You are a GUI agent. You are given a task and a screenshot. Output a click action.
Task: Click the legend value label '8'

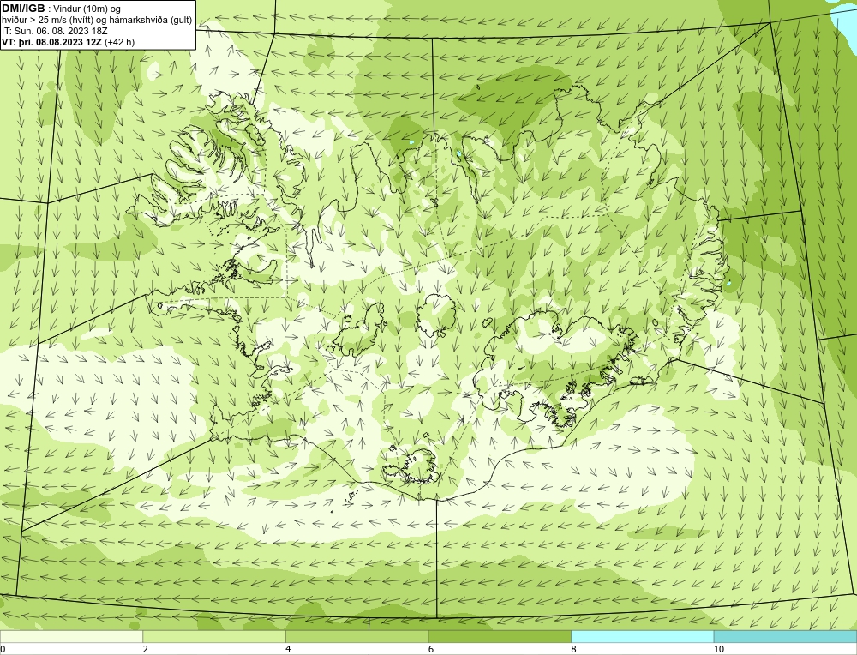(x=573, y=649)
